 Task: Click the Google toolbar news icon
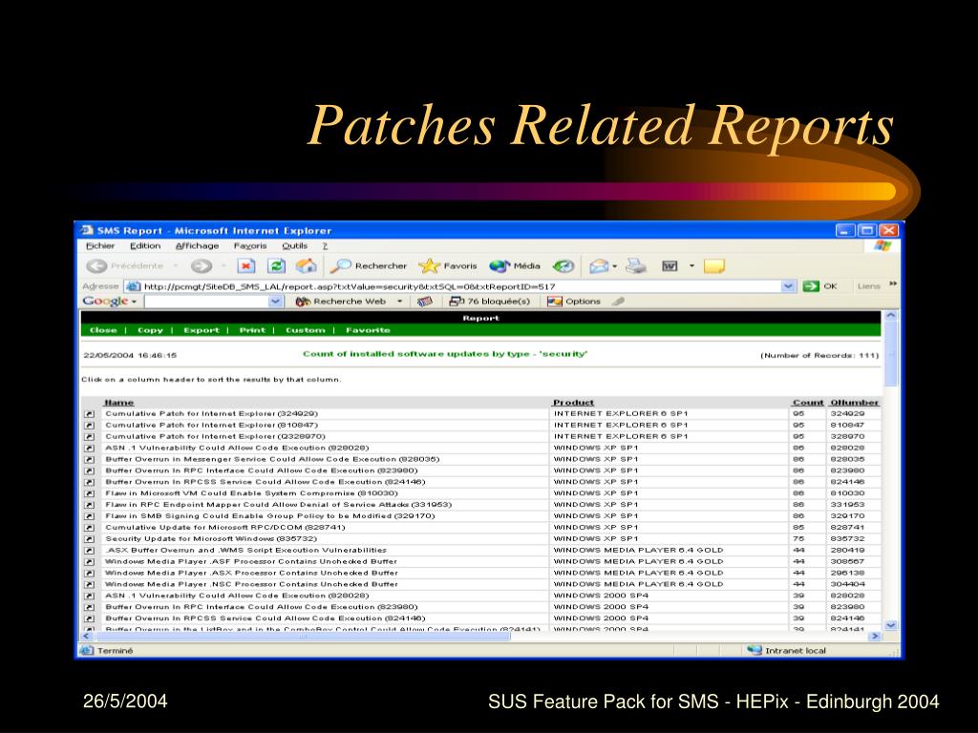[x=425, y=302]
